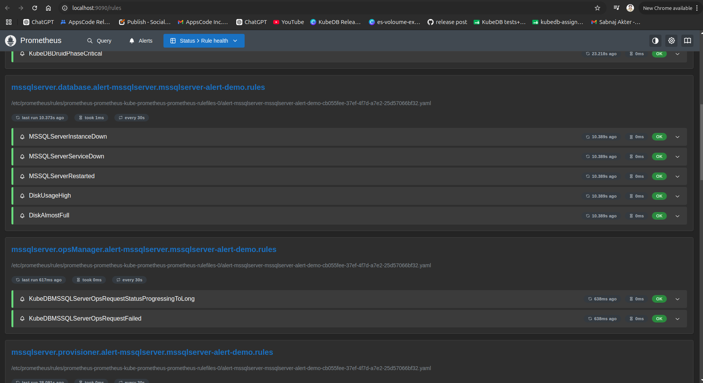Expand the KubeDBMSSQLServerOpsRequestStatusProgressingToLong rule

pyautogui.click(x=677, y=299)
